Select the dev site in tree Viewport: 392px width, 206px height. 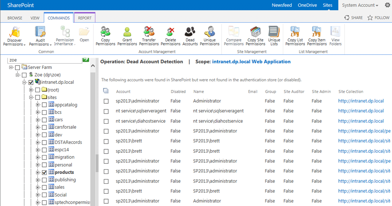[x=58, y=135]
